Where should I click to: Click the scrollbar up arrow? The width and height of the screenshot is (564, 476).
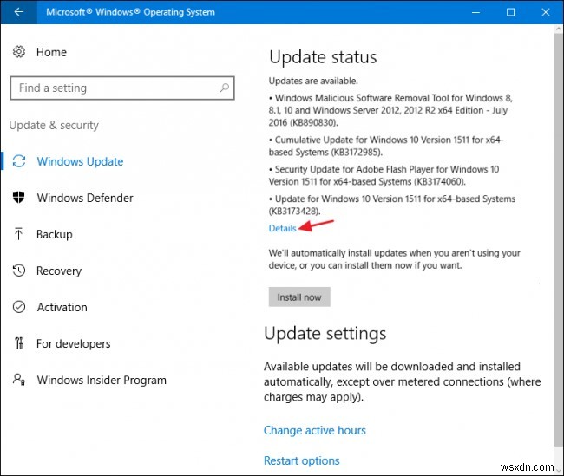[559, 29]
